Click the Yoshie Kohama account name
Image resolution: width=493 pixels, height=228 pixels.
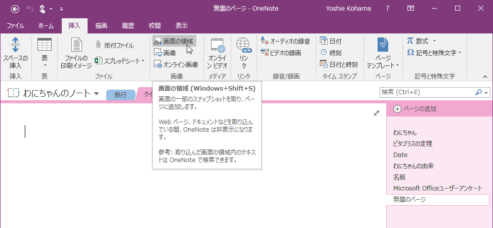tap(349, 9)
